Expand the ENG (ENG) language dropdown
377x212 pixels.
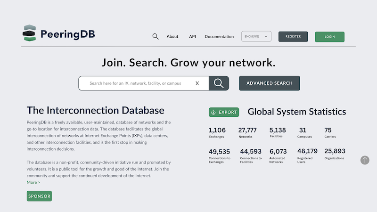(256, 36)
